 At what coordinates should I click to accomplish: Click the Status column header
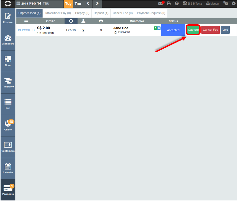[x=173, y=21]
